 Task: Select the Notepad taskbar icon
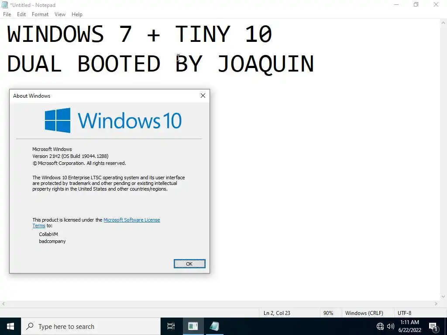pyautogui.click(x=214, y=326)
